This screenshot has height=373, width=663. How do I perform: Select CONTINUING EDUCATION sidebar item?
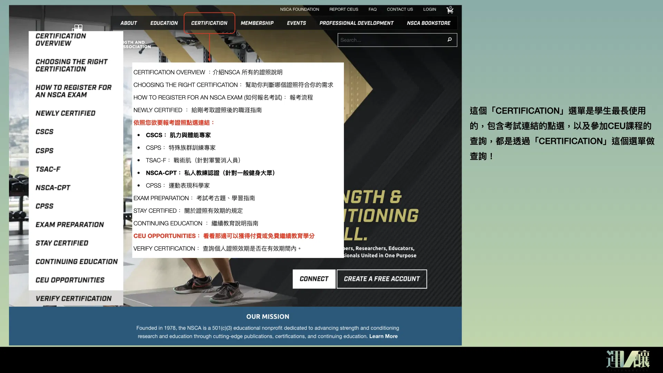coord(77,262)
